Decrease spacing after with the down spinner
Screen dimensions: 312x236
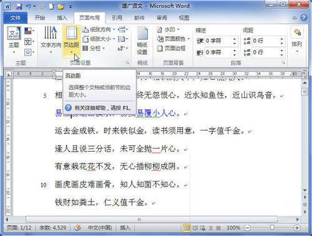281,54
